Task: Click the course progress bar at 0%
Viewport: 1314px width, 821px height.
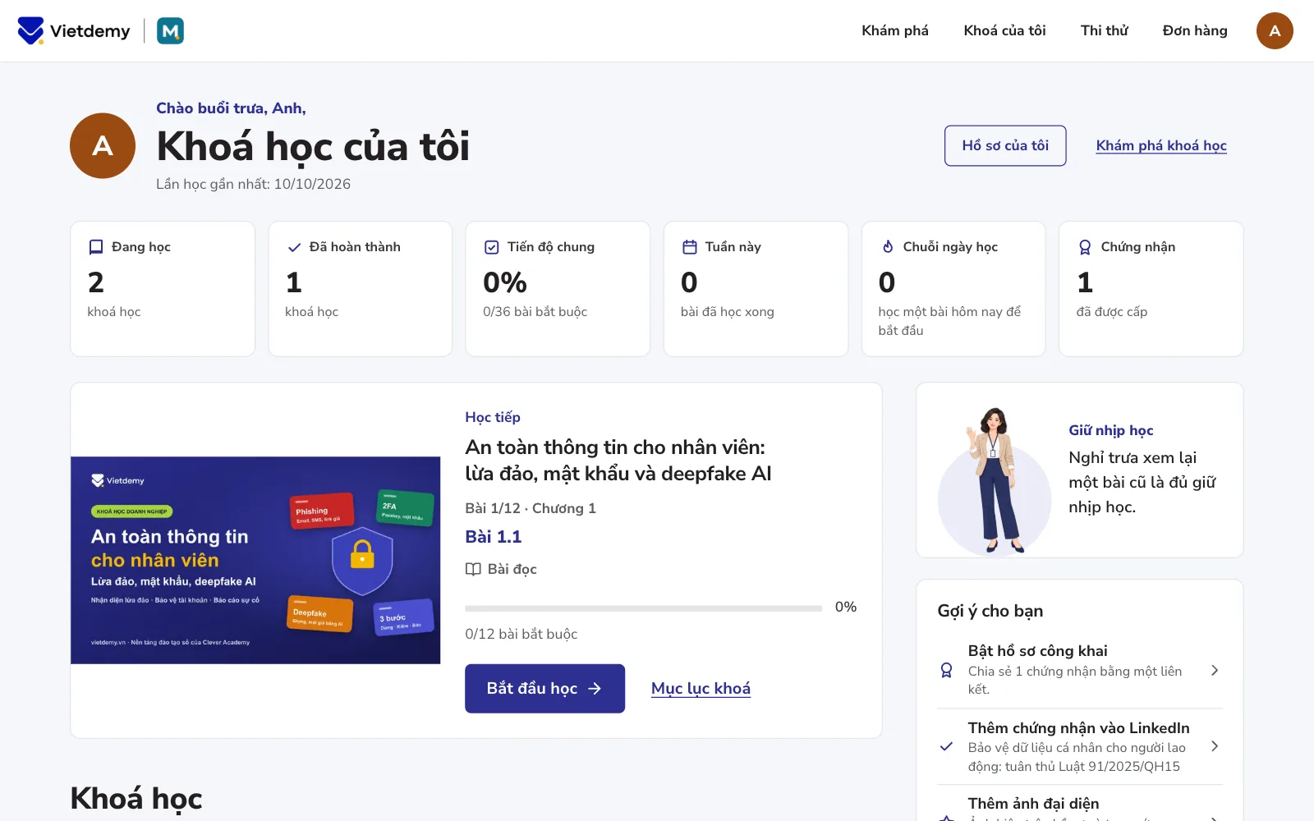Action: tap(643, 608)
